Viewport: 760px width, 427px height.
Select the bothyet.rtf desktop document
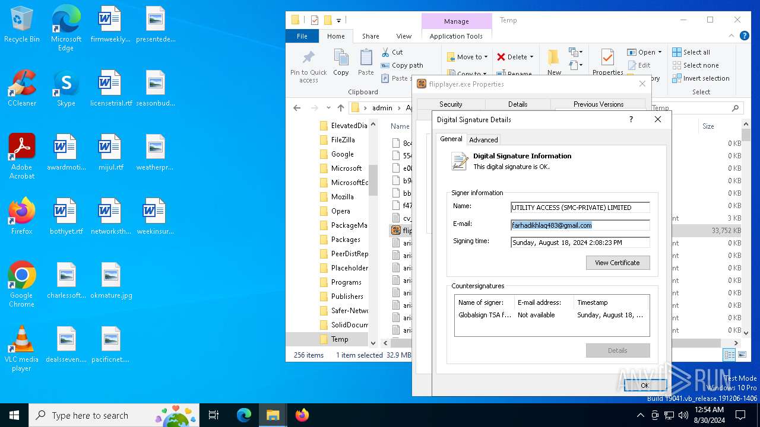pyautogui.click(x=66, y=217)
